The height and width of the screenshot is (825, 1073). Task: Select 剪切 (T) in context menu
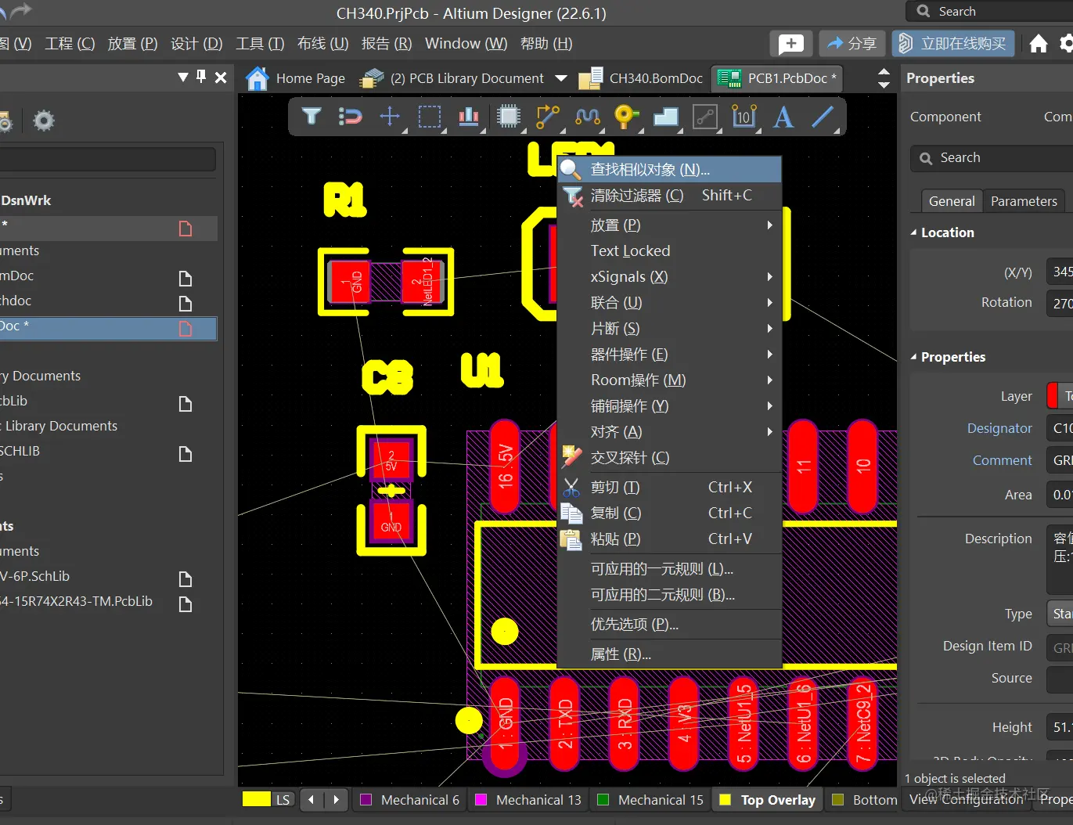[x=669, y=488]
